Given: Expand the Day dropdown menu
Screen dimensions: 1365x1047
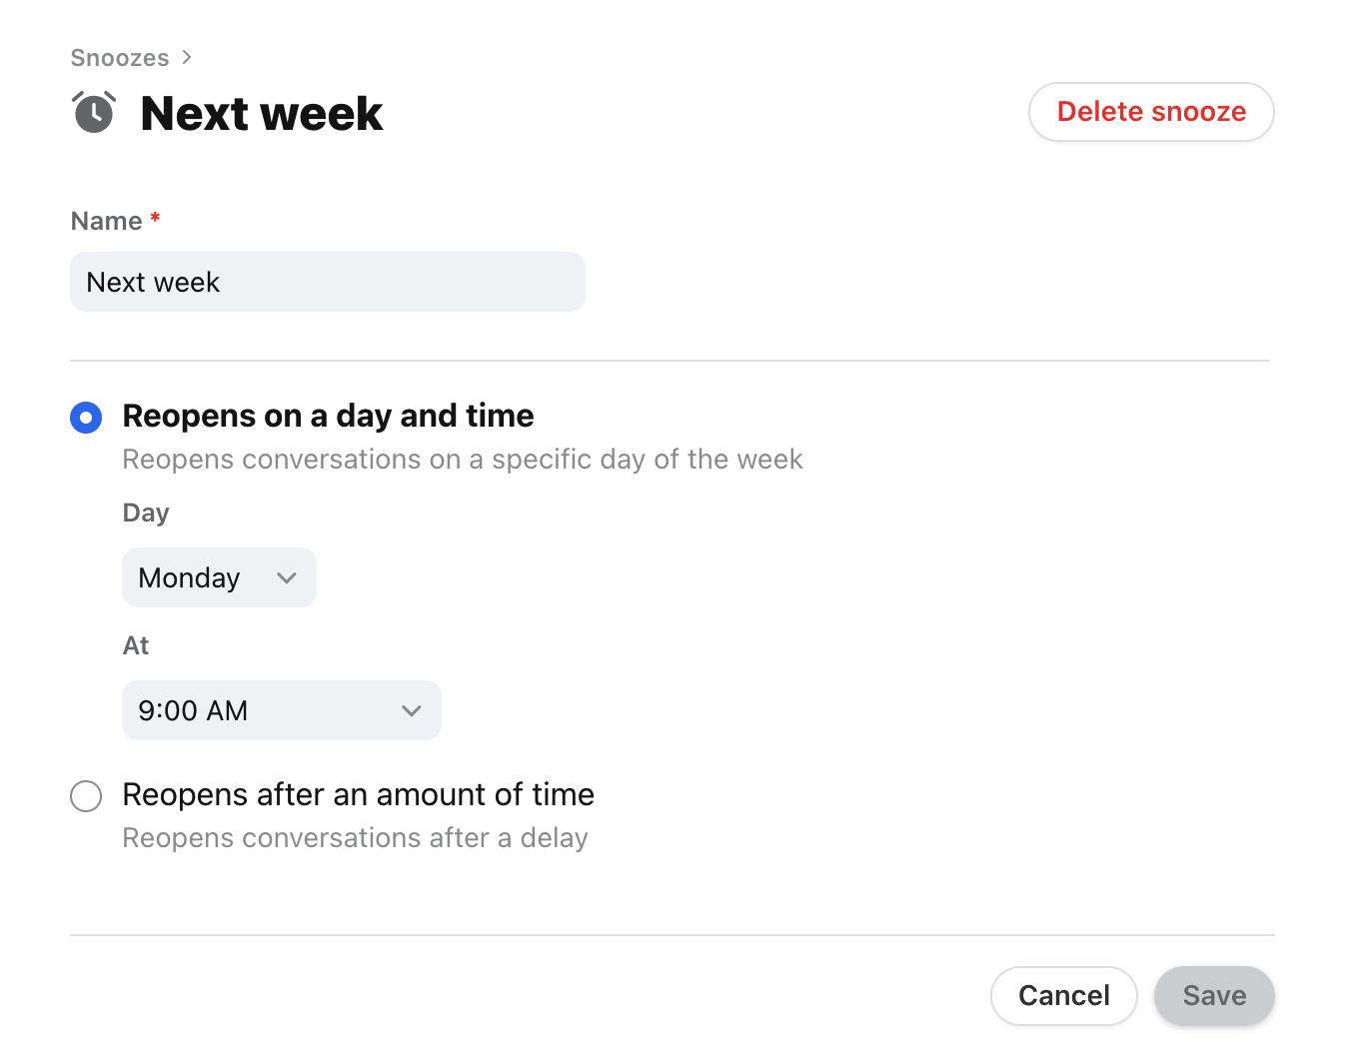Looking at the screenshot, I should pos(219,577).
